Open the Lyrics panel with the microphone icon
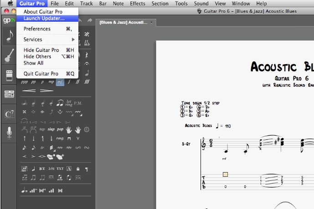The image size is (314, 209). (9, 133)
